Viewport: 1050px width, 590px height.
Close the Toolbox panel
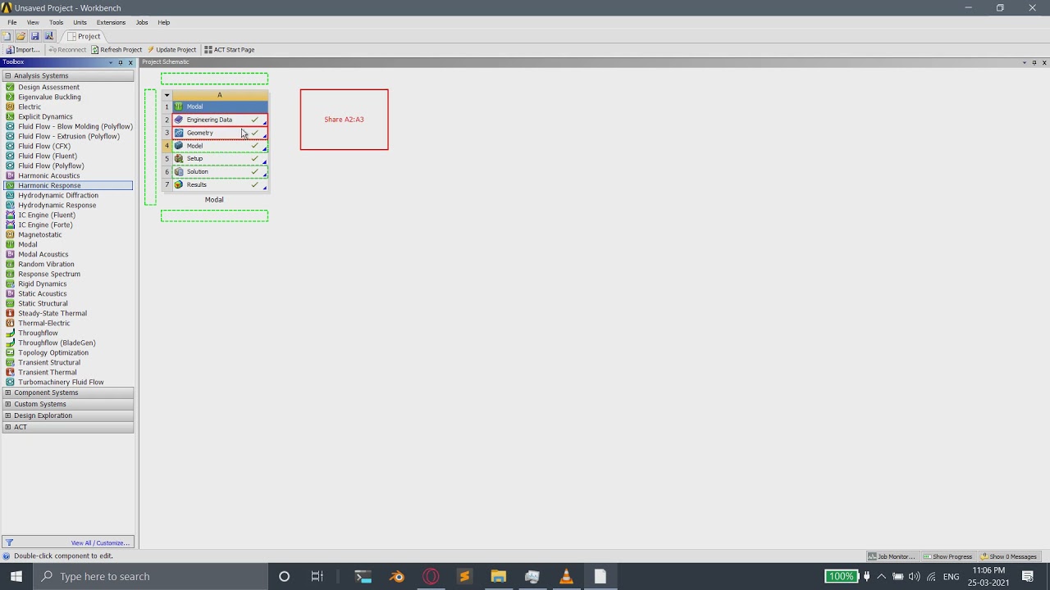pos(130,62)
